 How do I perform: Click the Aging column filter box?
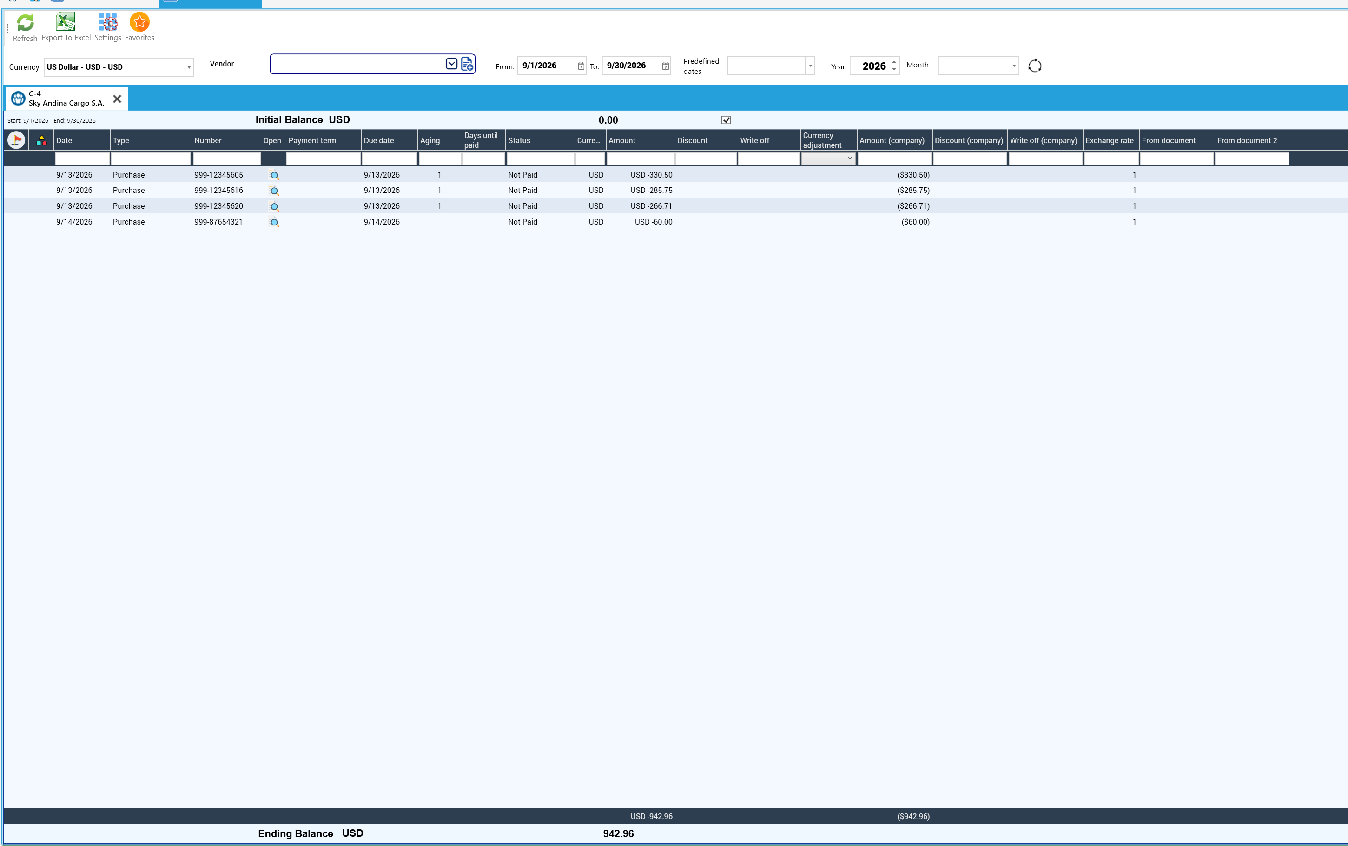coord(440,159)
